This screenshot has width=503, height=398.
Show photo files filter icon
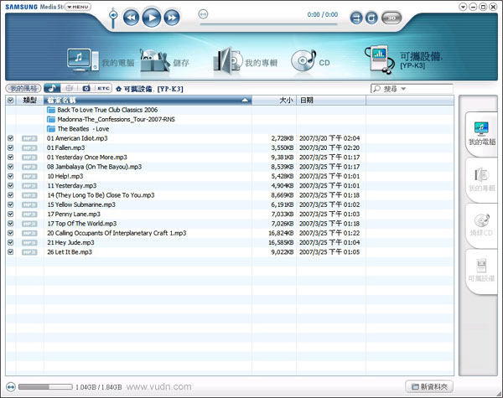point(86,88)
